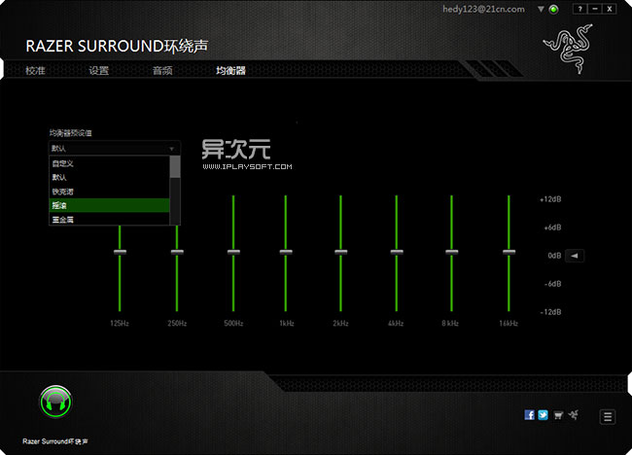The height and width of the screenshot is (455, 632).
Task: Click the large Razer triple-snake logo
Action: (569, 49)
